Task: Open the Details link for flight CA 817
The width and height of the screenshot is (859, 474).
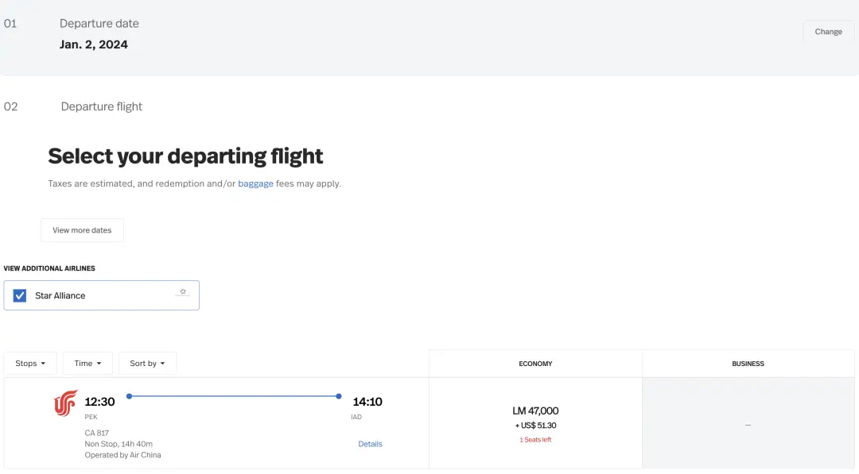Action: tap(371, 444)
